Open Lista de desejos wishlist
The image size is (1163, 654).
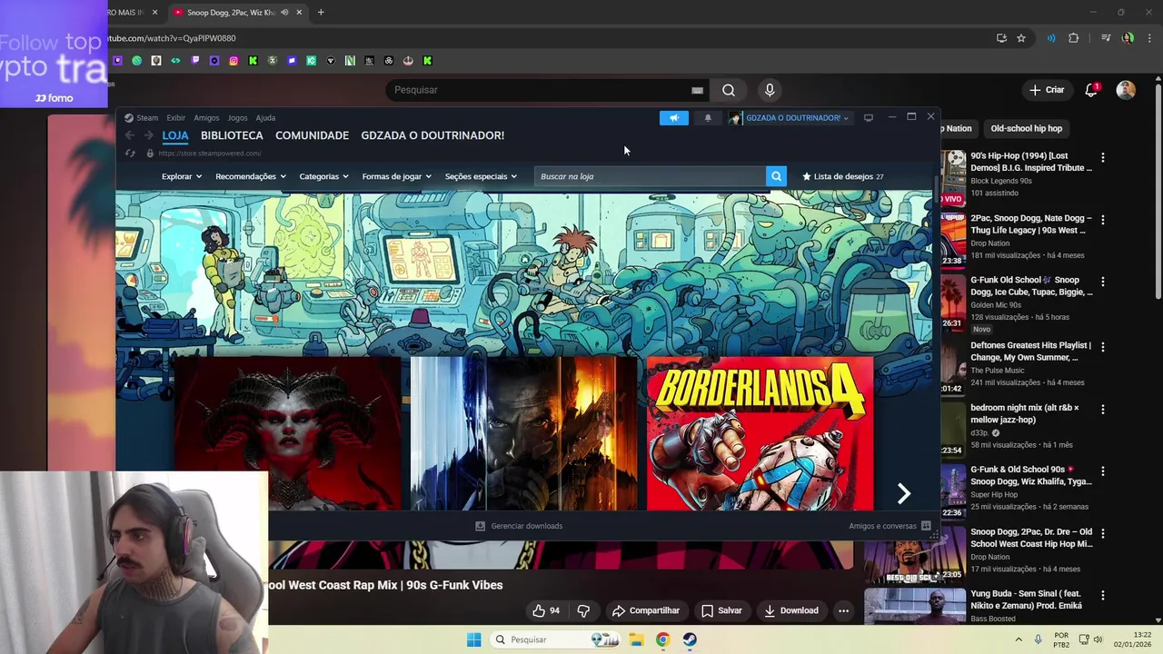[842, 176]
